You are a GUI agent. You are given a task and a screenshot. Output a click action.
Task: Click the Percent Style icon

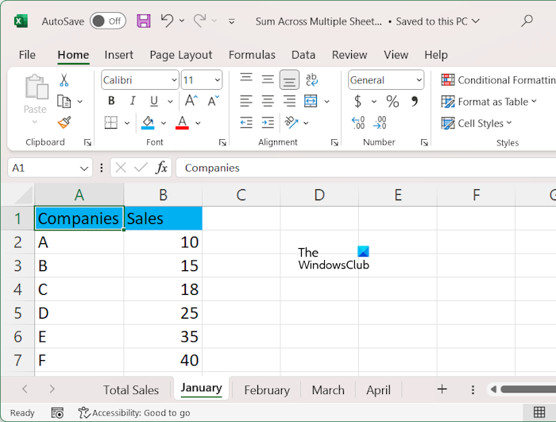(392, 101)
